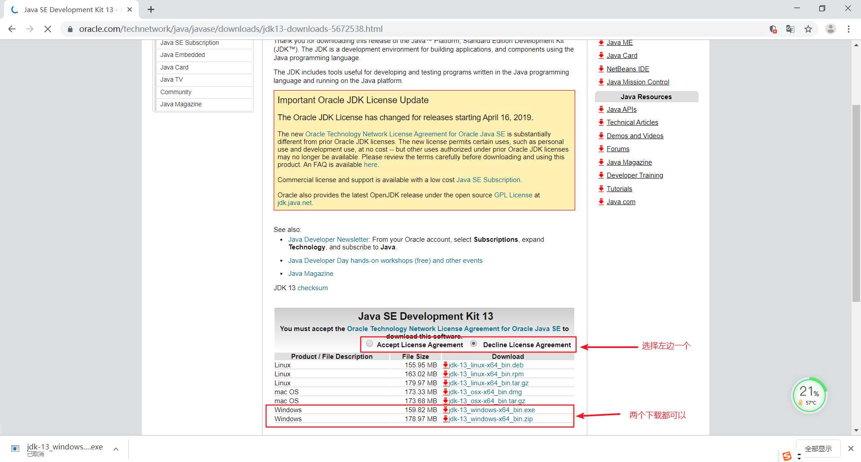Open Demos and Videos link
861x462 pixels.
point(635,136)
